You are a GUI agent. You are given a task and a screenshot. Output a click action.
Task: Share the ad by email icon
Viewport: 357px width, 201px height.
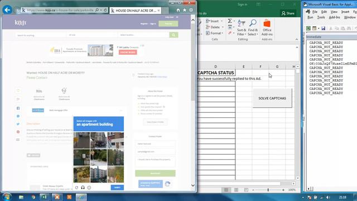[18, 140]
